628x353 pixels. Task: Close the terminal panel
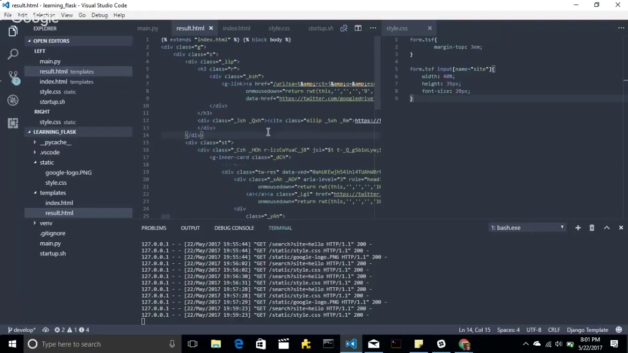[621, 227]
